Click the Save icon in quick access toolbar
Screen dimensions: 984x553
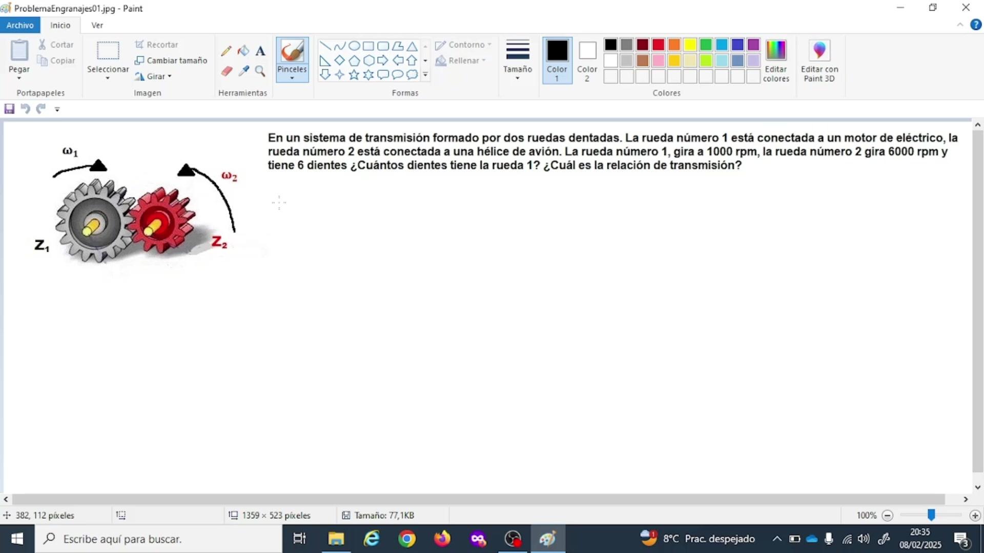pyautogui.click(x=9, y=109)
